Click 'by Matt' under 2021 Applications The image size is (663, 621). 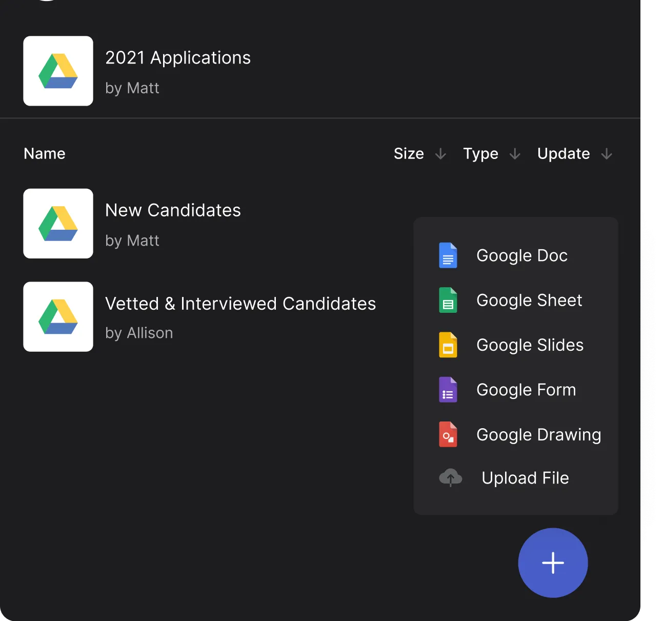pos(132,88)
